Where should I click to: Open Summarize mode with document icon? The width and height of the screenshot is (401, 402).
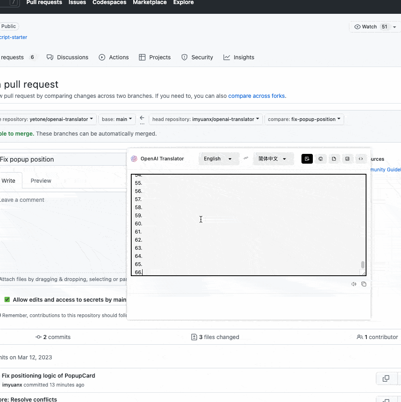(x=334, y=159)
